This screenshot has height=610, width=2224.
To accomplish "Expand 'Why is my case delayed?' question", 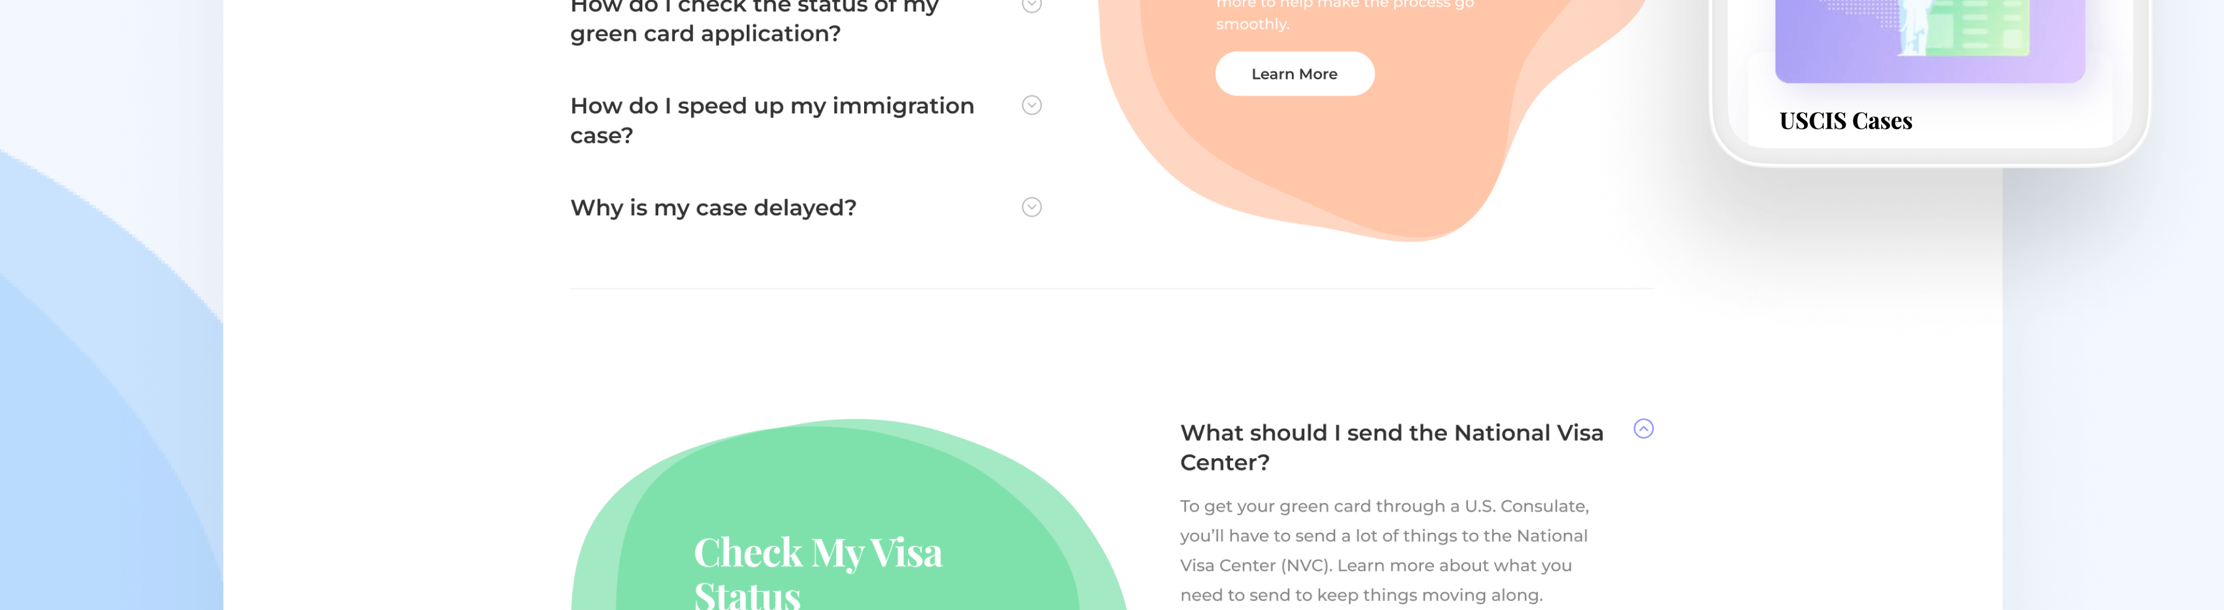I will (712, 208).
